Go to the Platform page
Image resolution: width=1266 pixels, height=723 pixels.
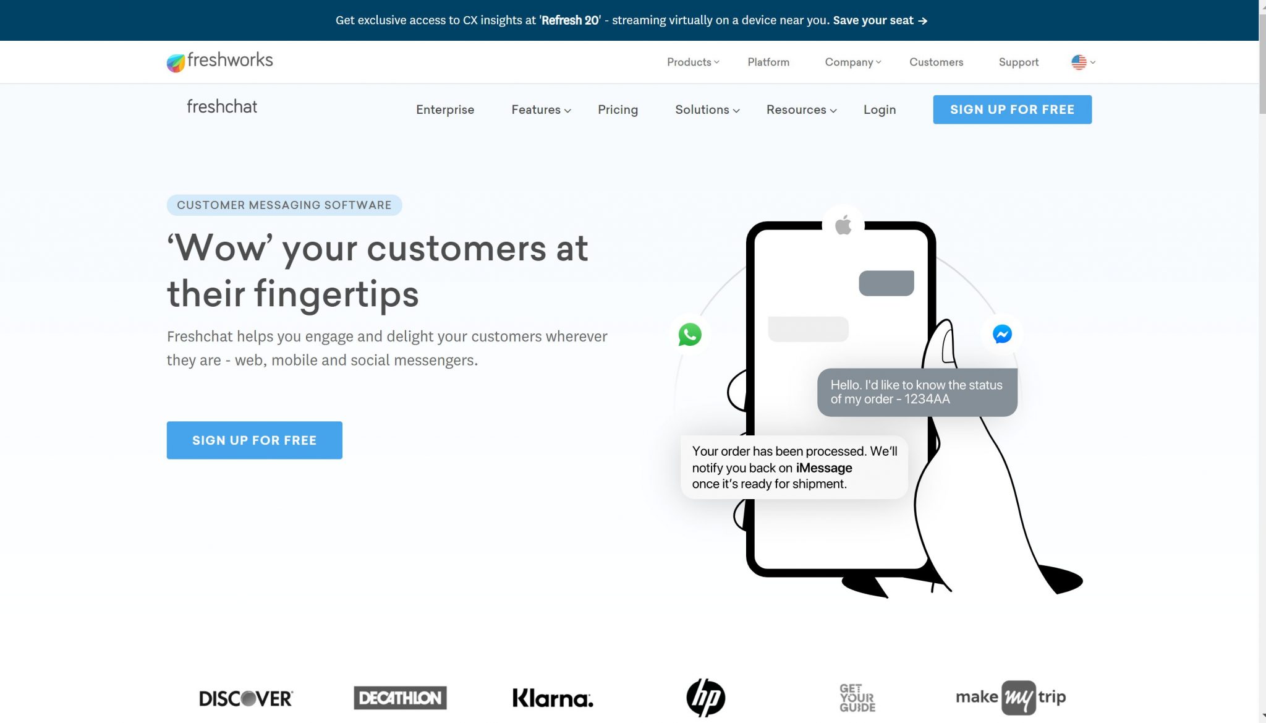coord(768,62)
